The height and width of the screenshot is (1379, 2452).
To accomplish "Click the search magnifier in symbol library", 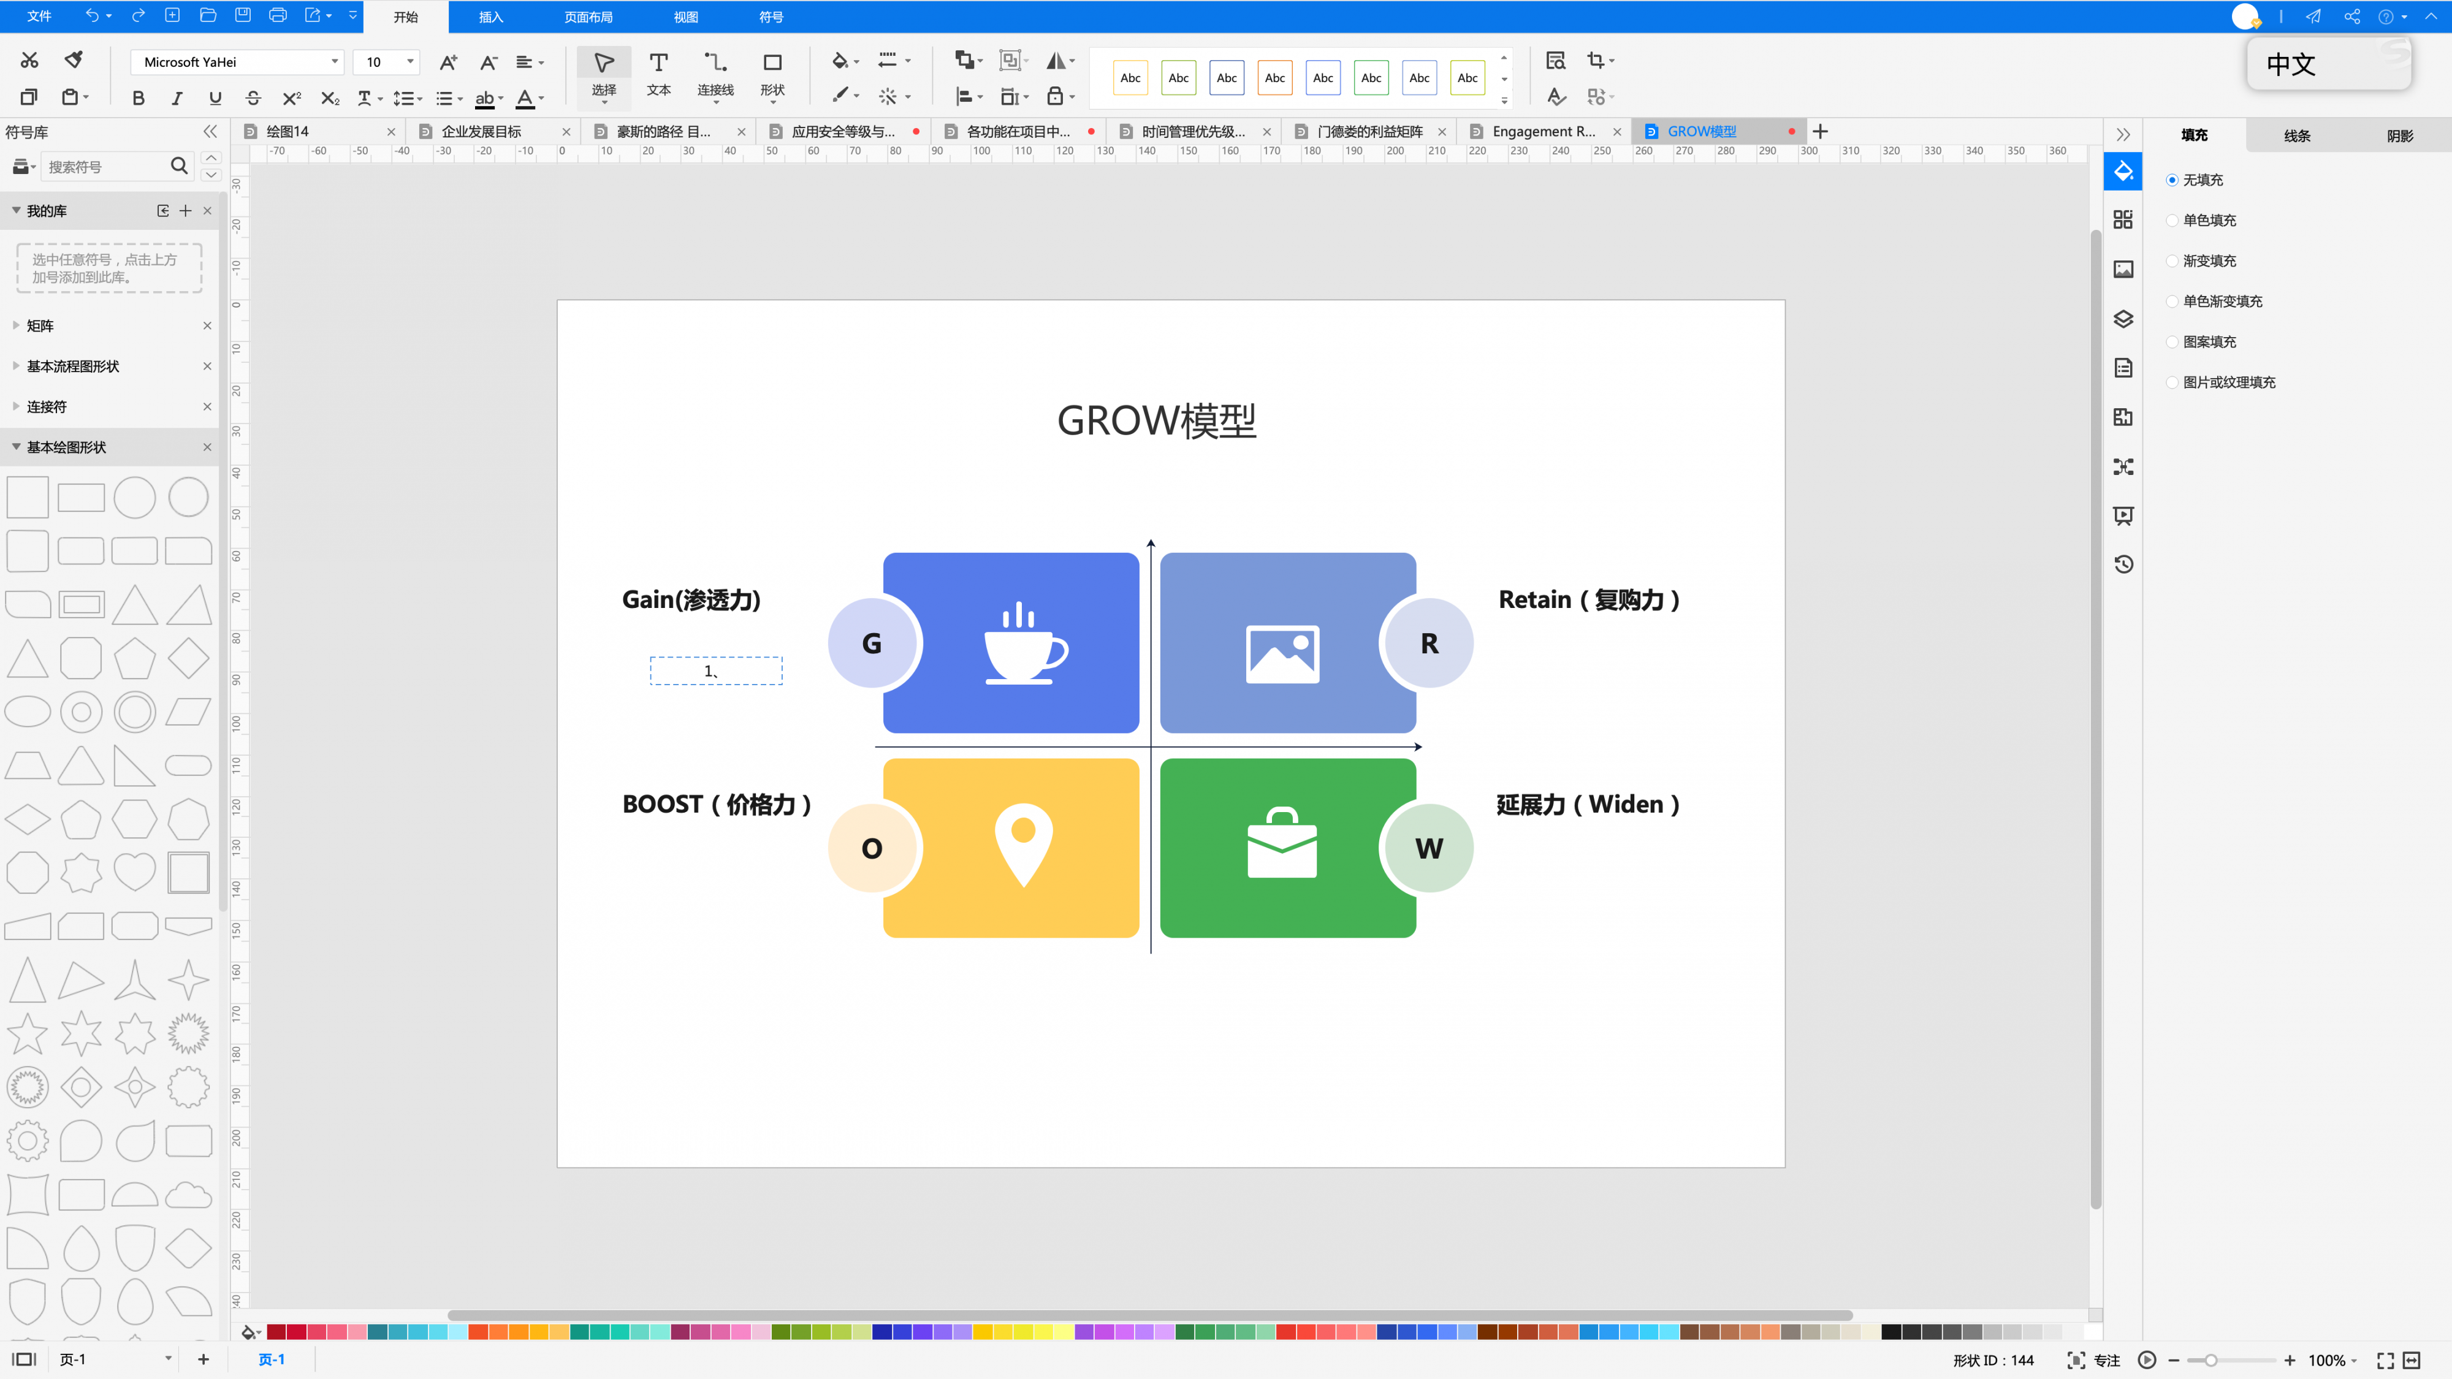I will pyautogui.click(x=179, y=165).
